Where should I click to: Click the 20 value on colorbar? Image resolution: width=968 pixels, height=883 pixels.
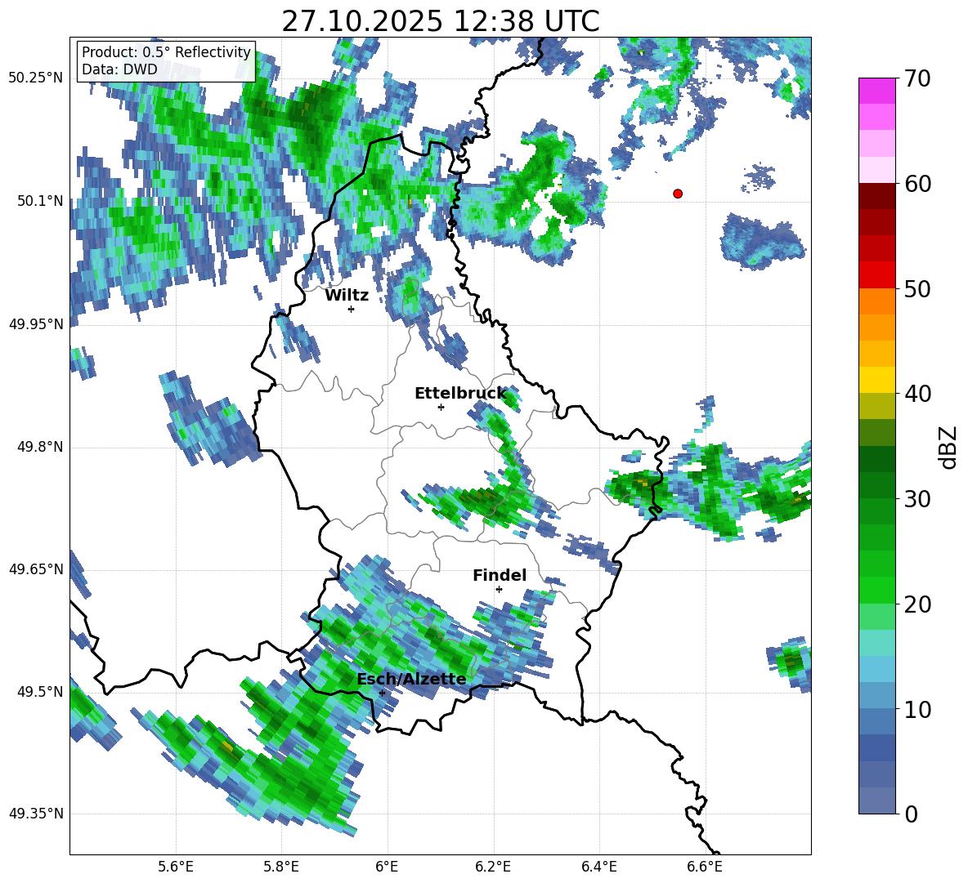coord(917,604)
